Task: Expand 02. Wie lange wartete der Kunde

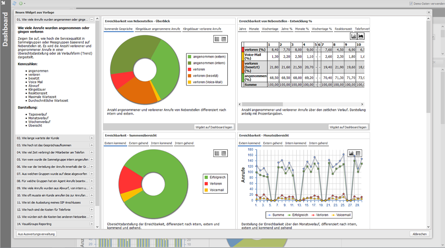Action: point(92,138)
